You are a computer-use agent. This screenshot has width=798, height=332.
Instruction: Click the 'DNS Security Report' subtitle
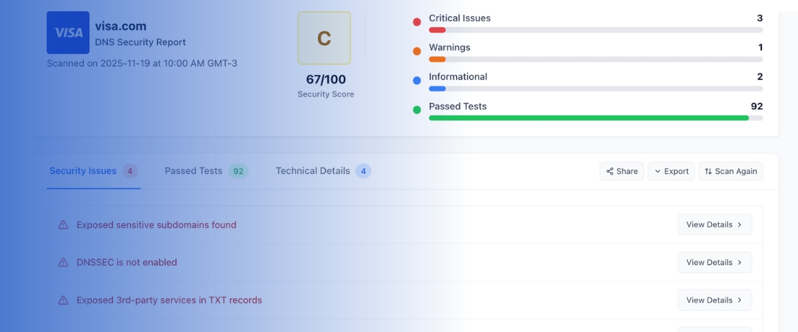pyautogui.click(x=140, y=42)
